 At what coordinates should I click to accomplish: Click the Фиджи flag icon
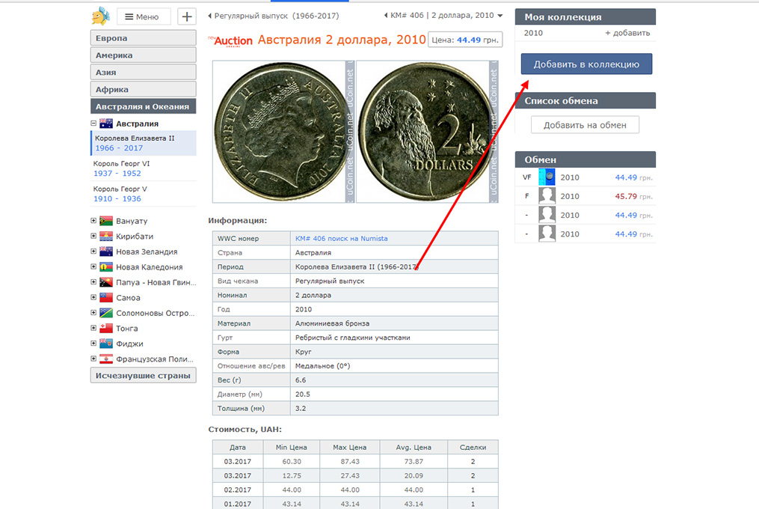coord(105,344)
